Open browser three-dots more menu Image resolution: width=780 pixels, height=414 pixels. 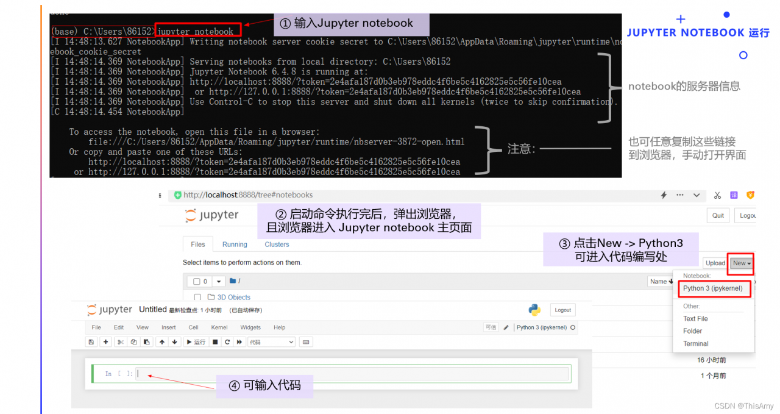point(680,195)
